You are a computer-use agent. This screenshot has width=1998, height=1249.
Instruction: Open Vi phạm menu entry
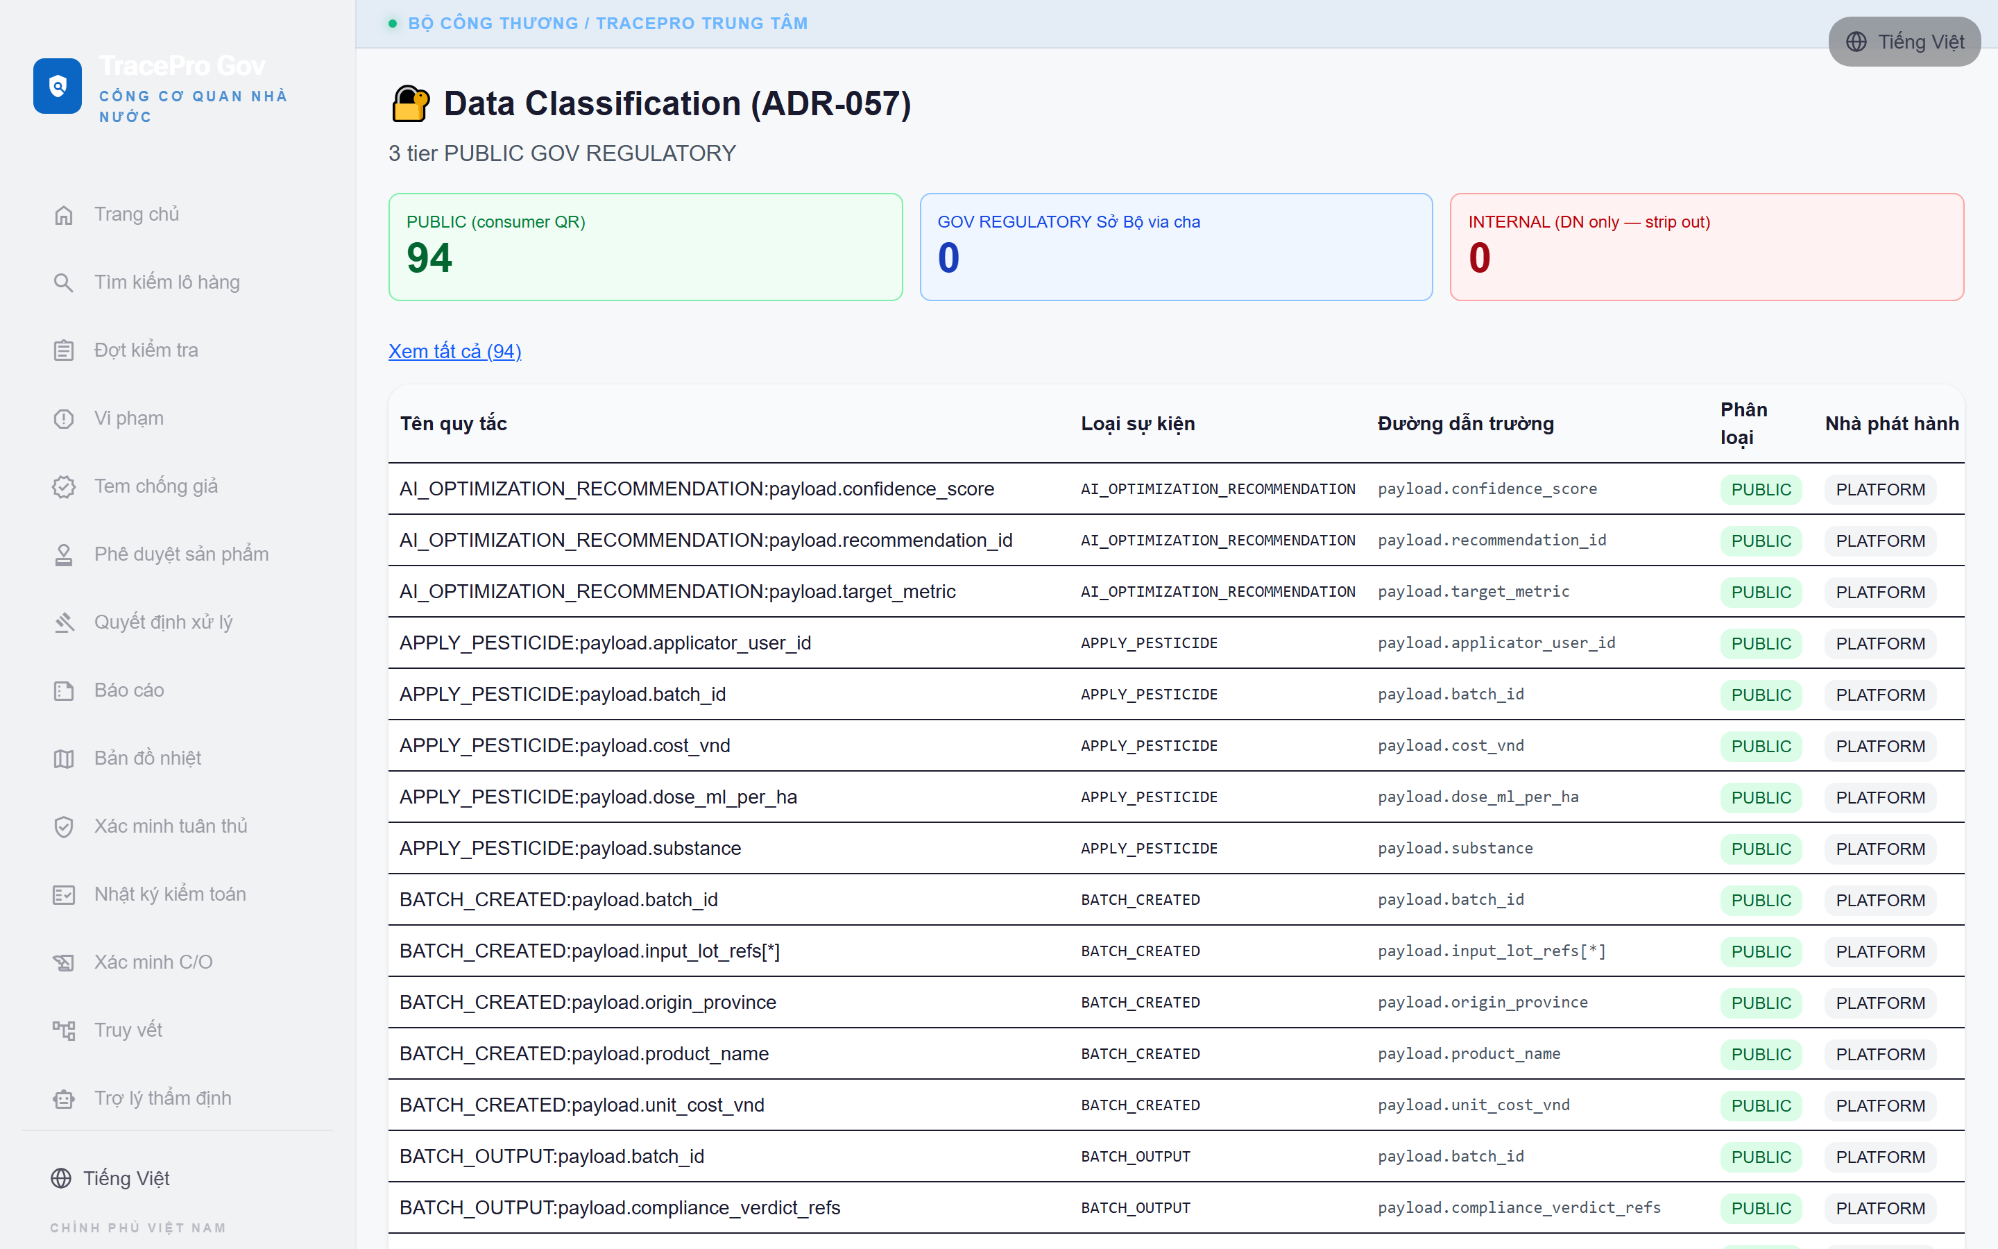point(178,419)
